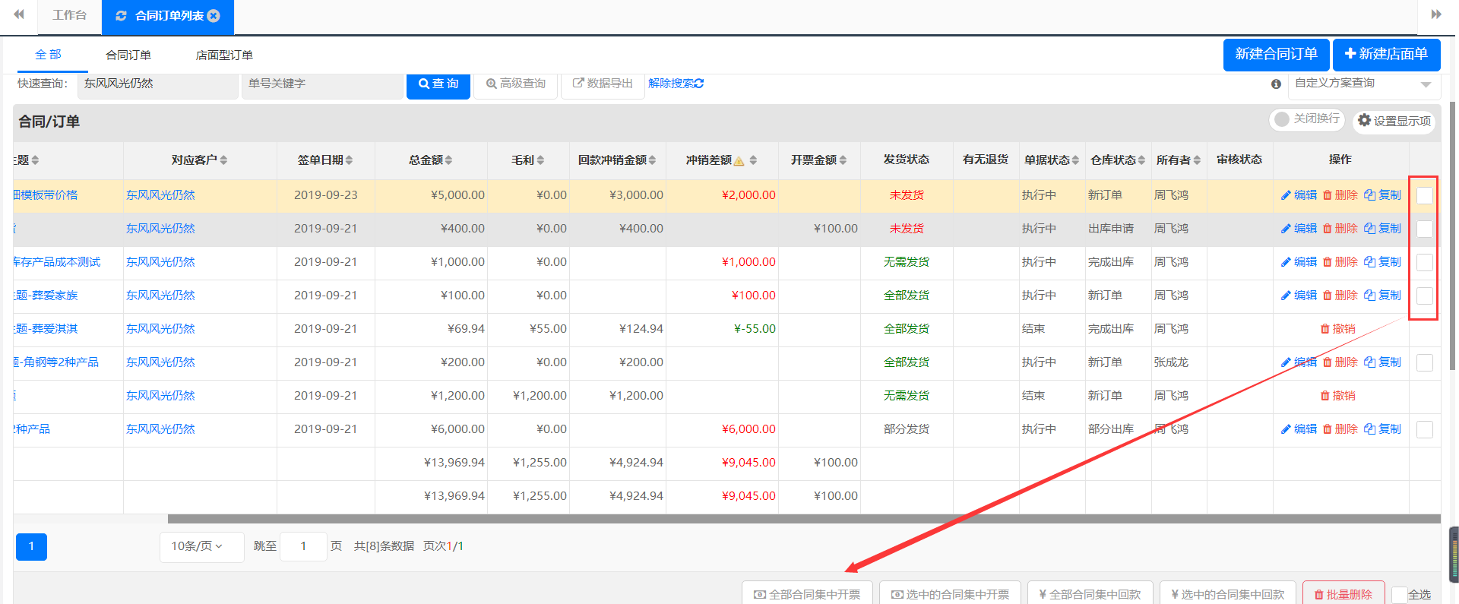Image resolution: width=1459 pixels, height=604 pixels.
Task: Copy the ¥400.00 order row
Action: coord(1383,229)
